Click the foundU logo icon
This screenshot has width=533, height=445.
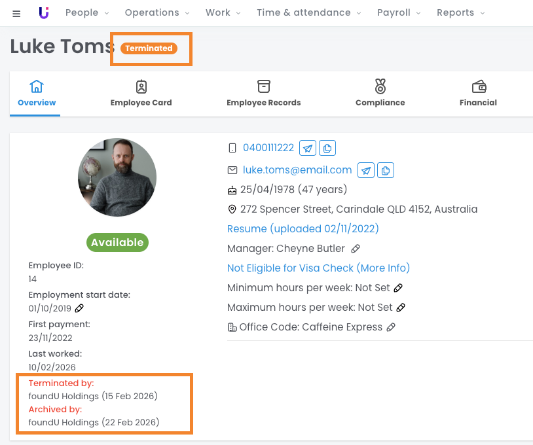[44, 12]
